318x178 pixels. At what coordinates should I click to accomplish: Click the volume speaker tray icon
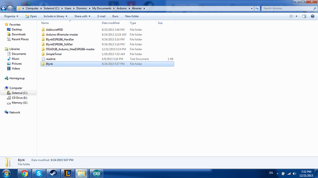click(x=294, y=173)
